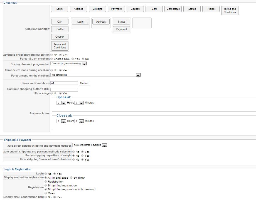Click the Status block in the available steps row

(x=192, y=9)
